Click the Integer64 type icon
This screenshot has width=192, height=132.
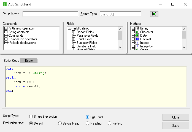coord(137,46)
